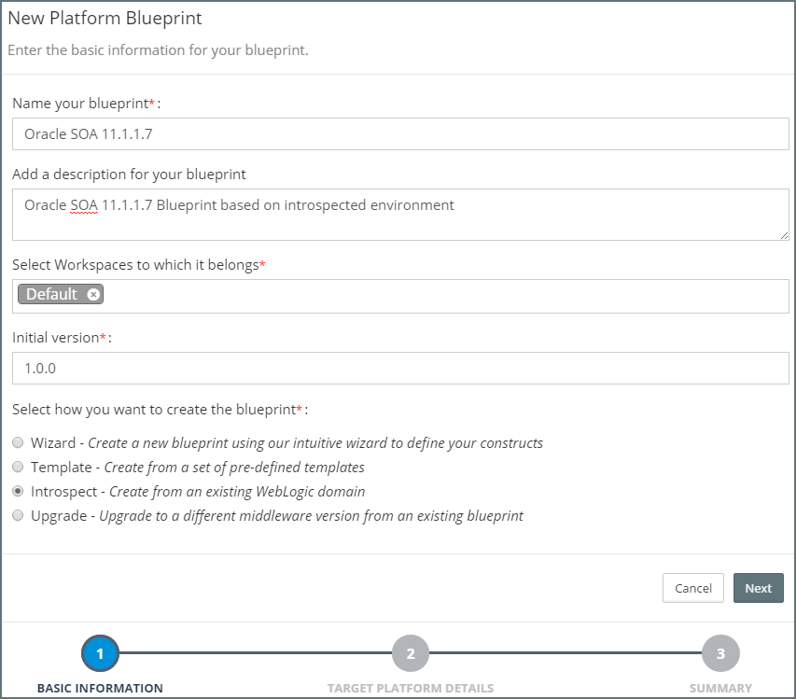Select the Template creation option
The width and height of the screenshot is (796, 699).
[x=18, y=467]
